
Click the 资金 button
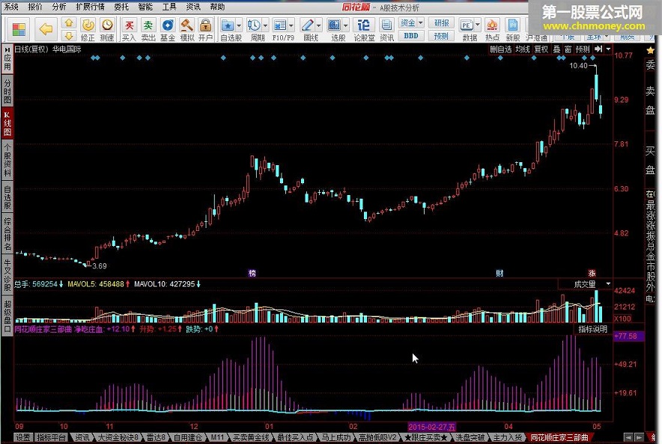click(x=408, y=22)
